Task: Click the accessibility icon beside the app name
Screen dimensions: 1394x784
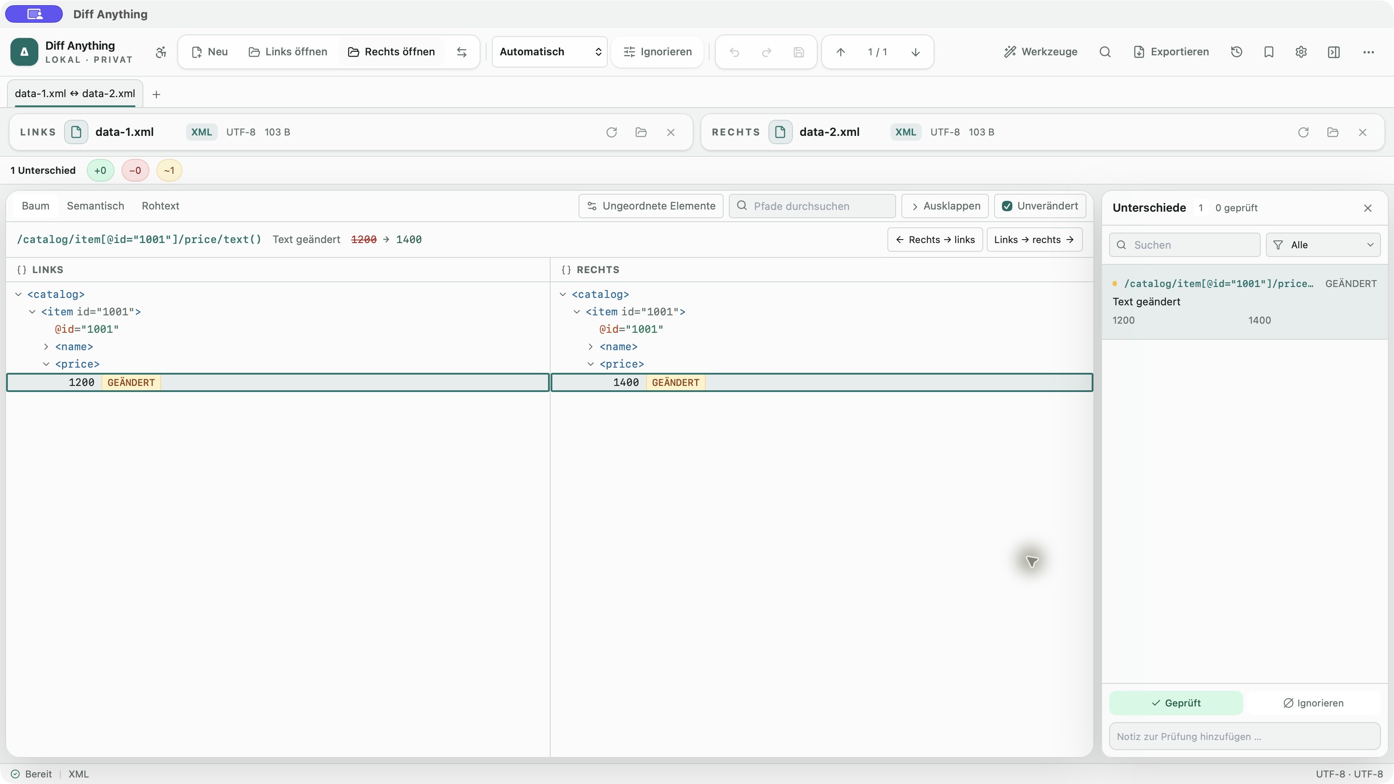Action: 161,52
